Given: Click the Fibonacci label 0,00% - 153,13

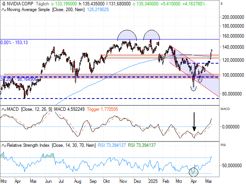Looking at the screenshot, I should (14, 43).
